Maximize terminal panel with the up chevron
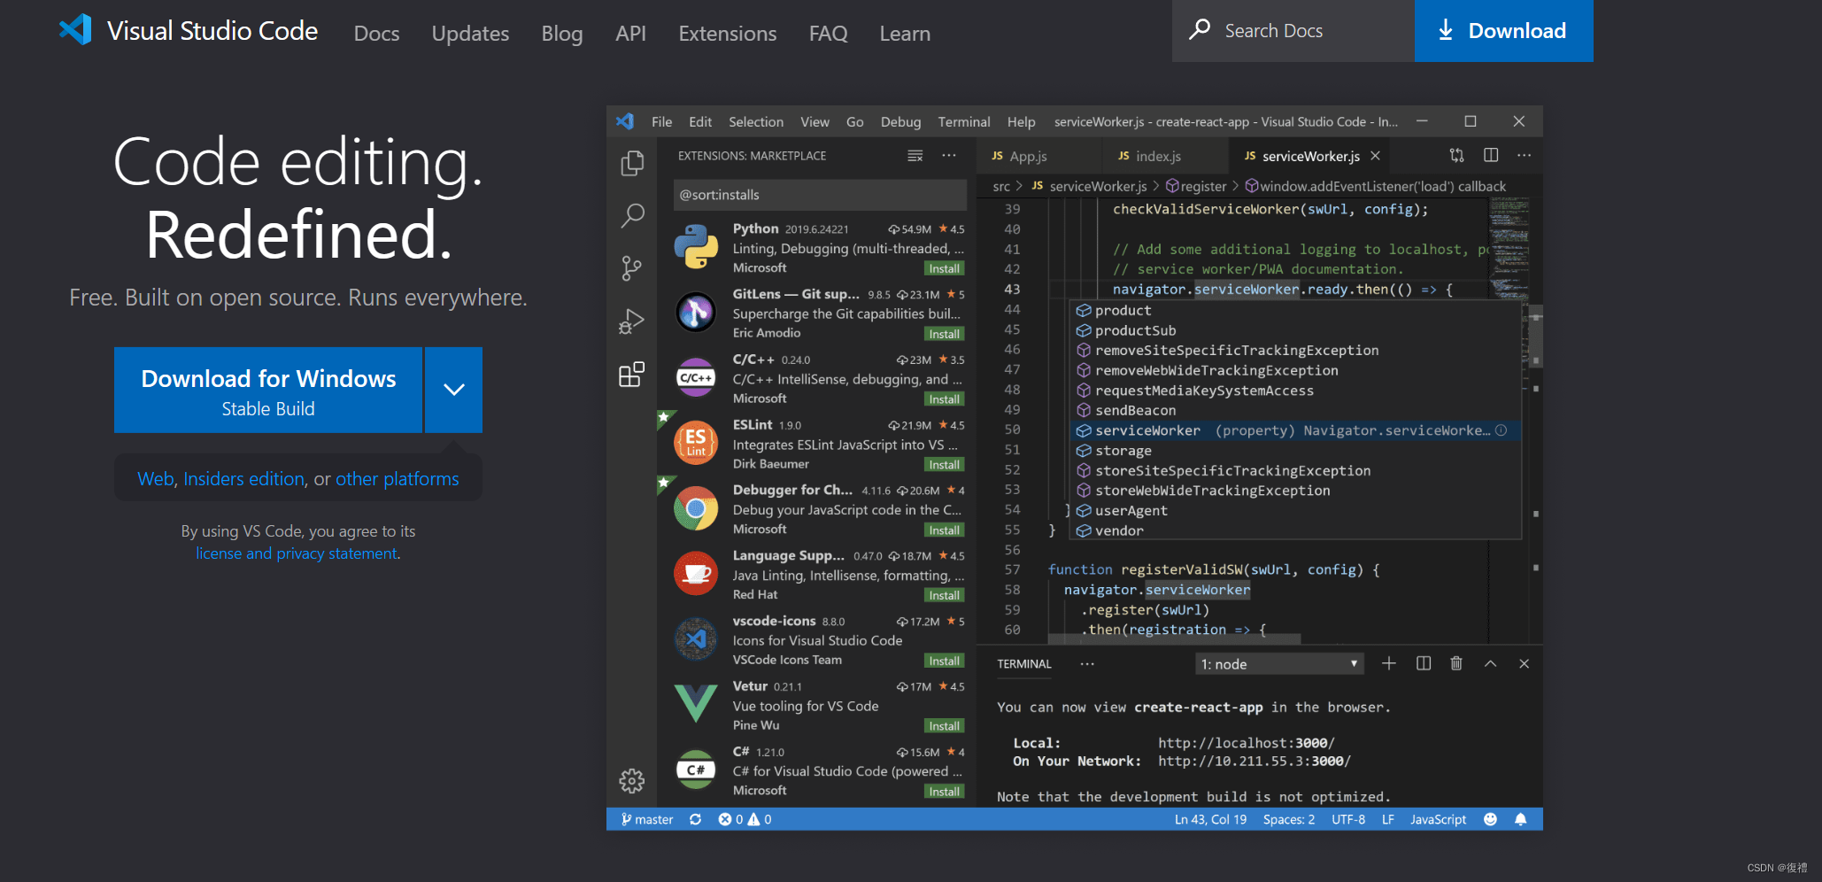The width and height of the screenshot is (1822, 882). pyautogui.click(x=1491, y=663)
